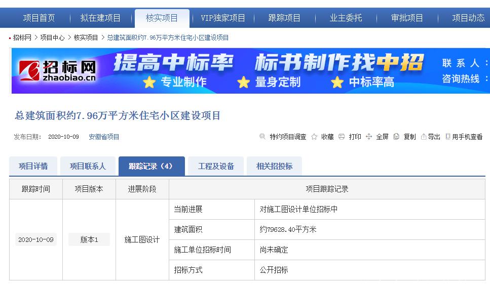
Task: Click the 项目跟踪记录 column header
Action: (327, 189)
